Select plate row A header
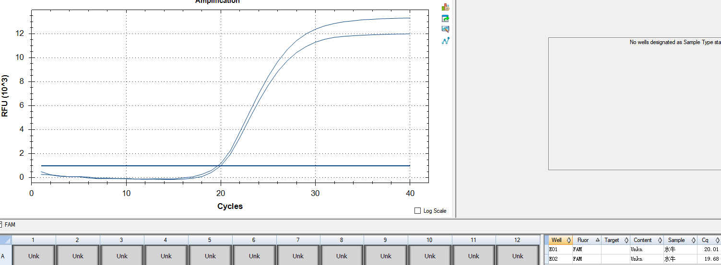Screen dimensions: 721x265 (x=6, y=255)
